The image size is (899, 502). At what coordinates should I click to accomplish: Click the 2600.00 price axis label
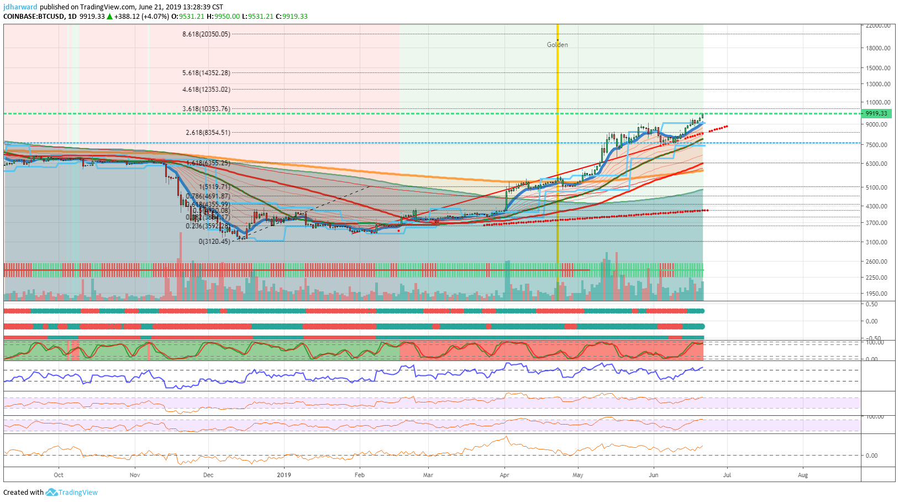pos(876,262)
